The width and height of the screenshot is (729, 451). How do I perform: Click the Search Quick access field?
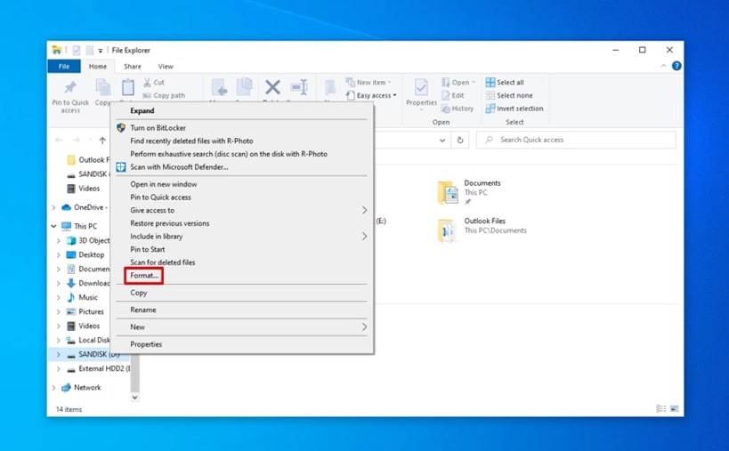point(576,140)
